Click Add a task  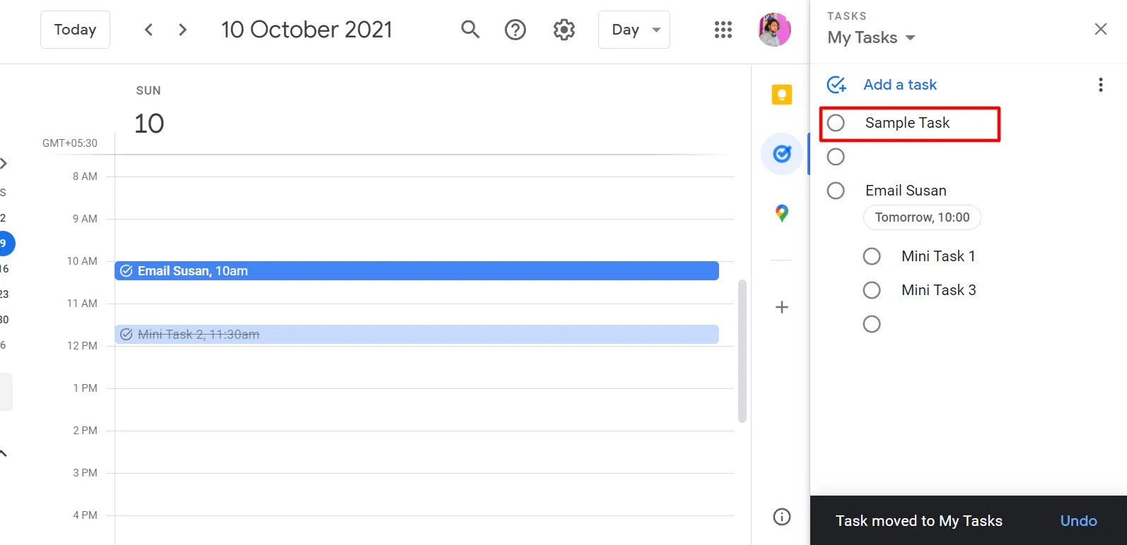pos(899,84)
